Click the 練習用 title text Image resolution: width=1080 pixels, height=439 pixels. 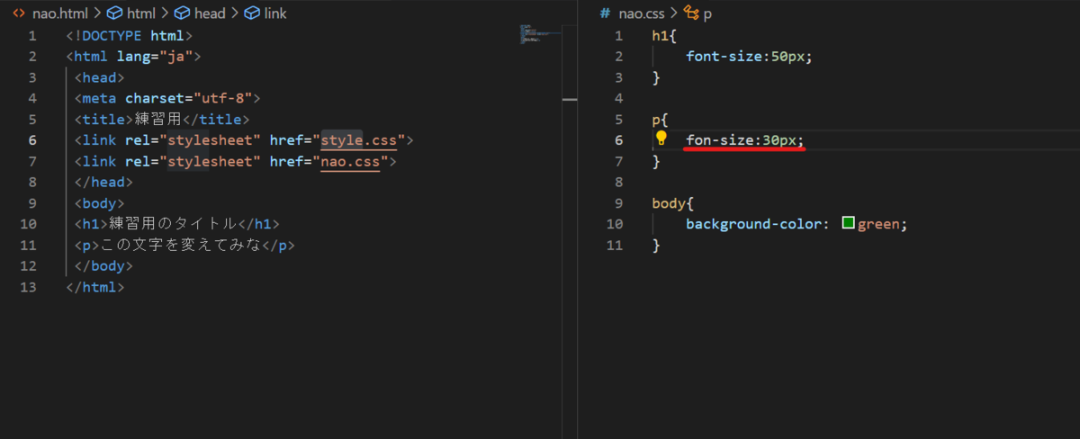158,120
